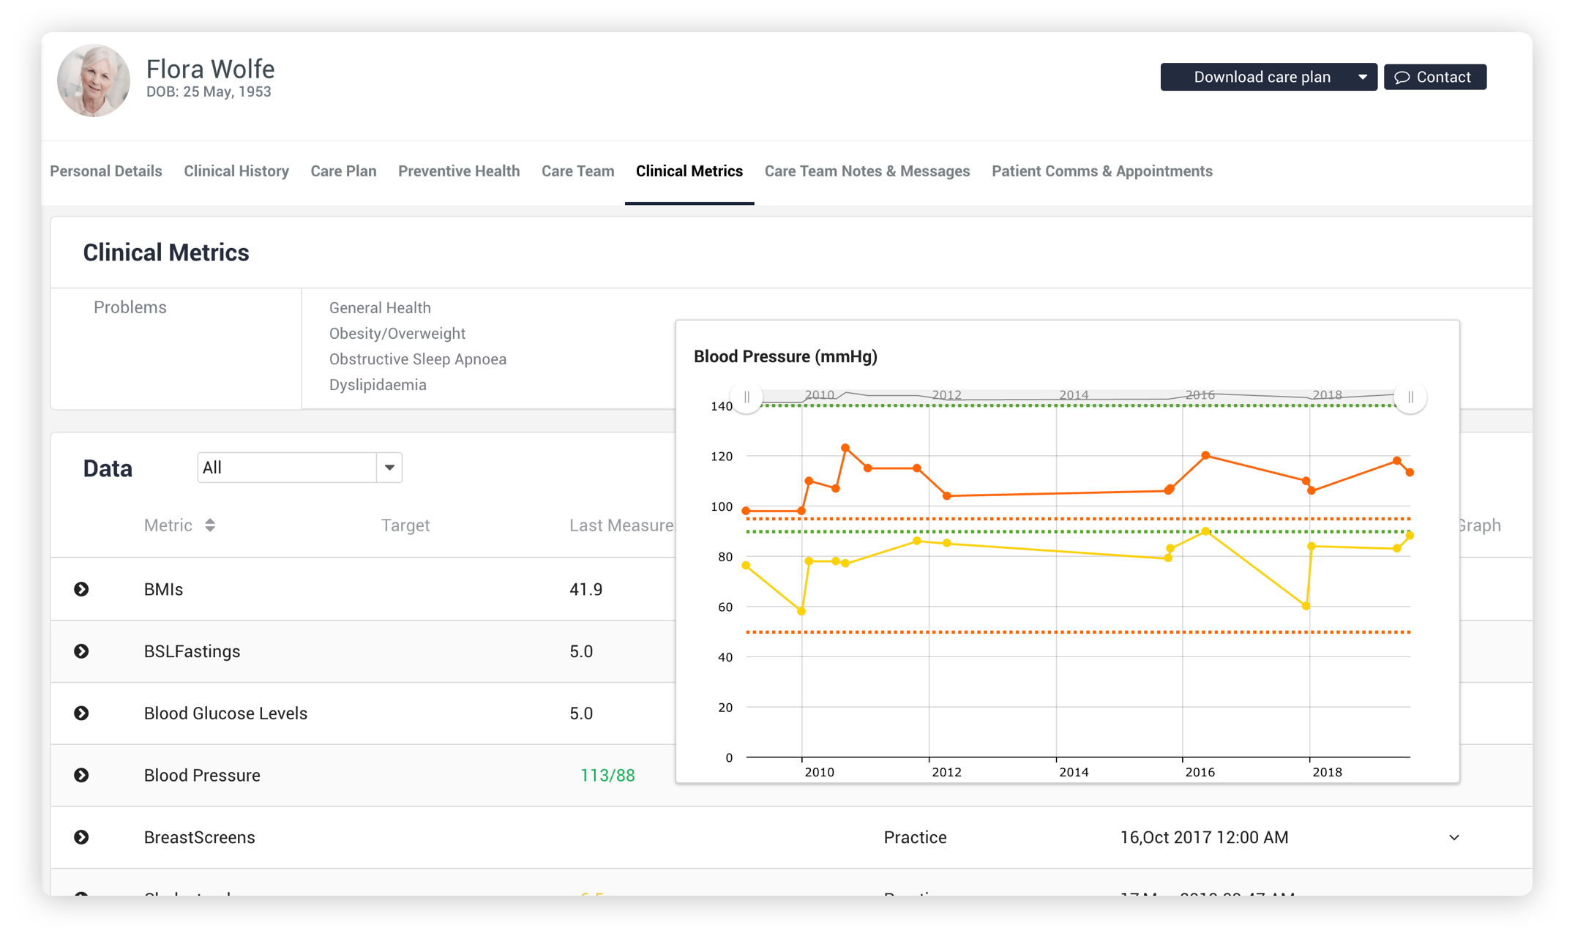Select the Care Team tab
Screen dimensions: 1575x944
click(x=577, y=171)
